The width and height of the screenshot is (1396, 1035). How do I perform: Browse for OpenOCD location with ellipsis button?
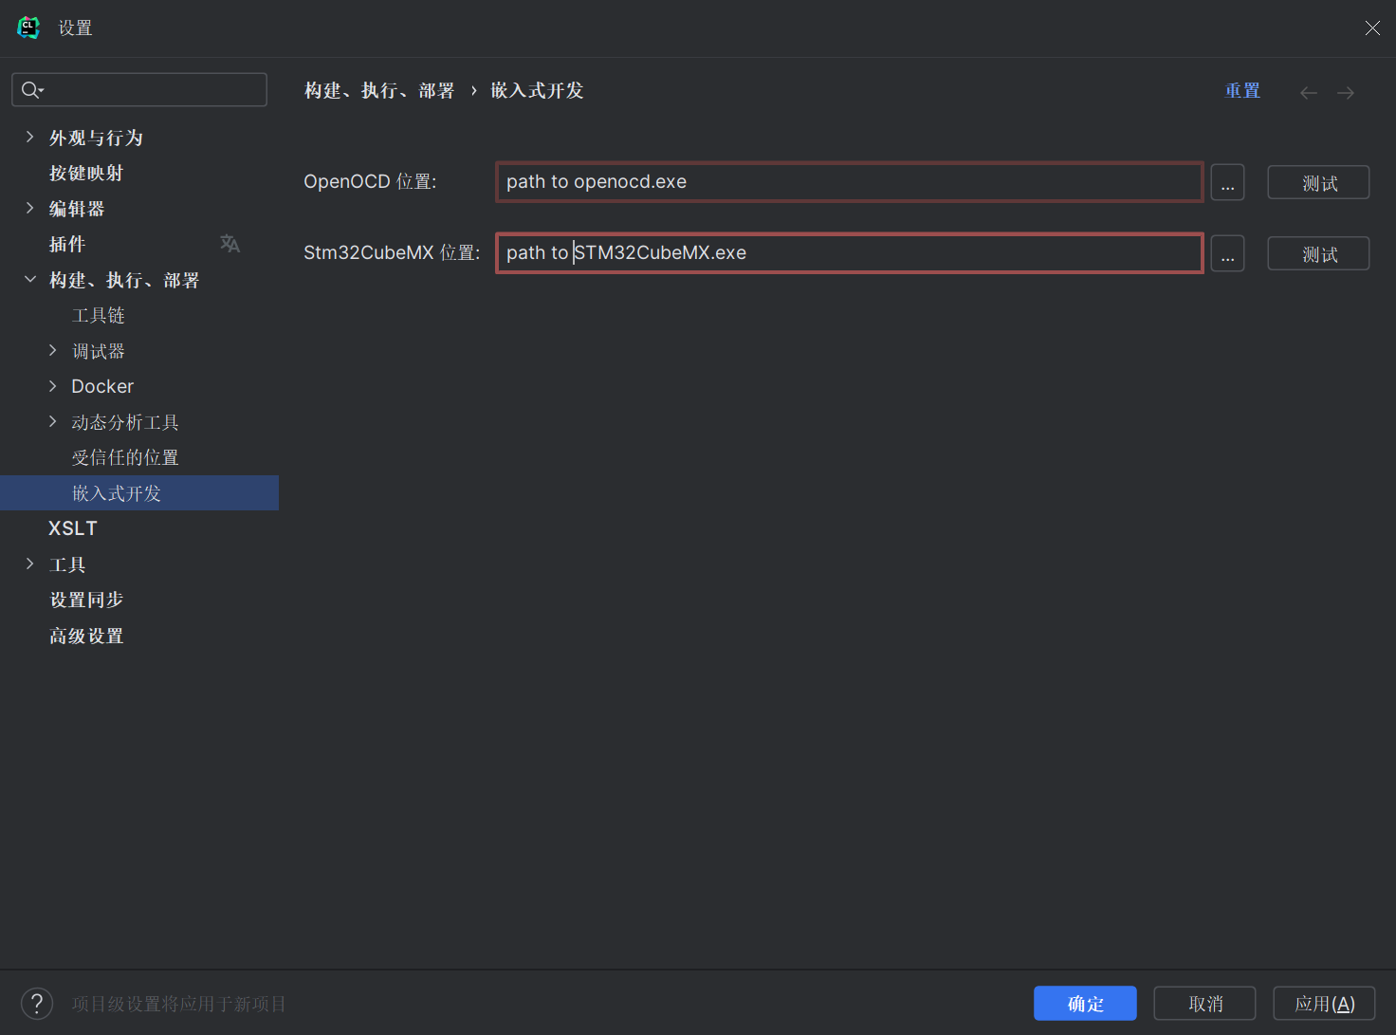(x=1227, y=182)
